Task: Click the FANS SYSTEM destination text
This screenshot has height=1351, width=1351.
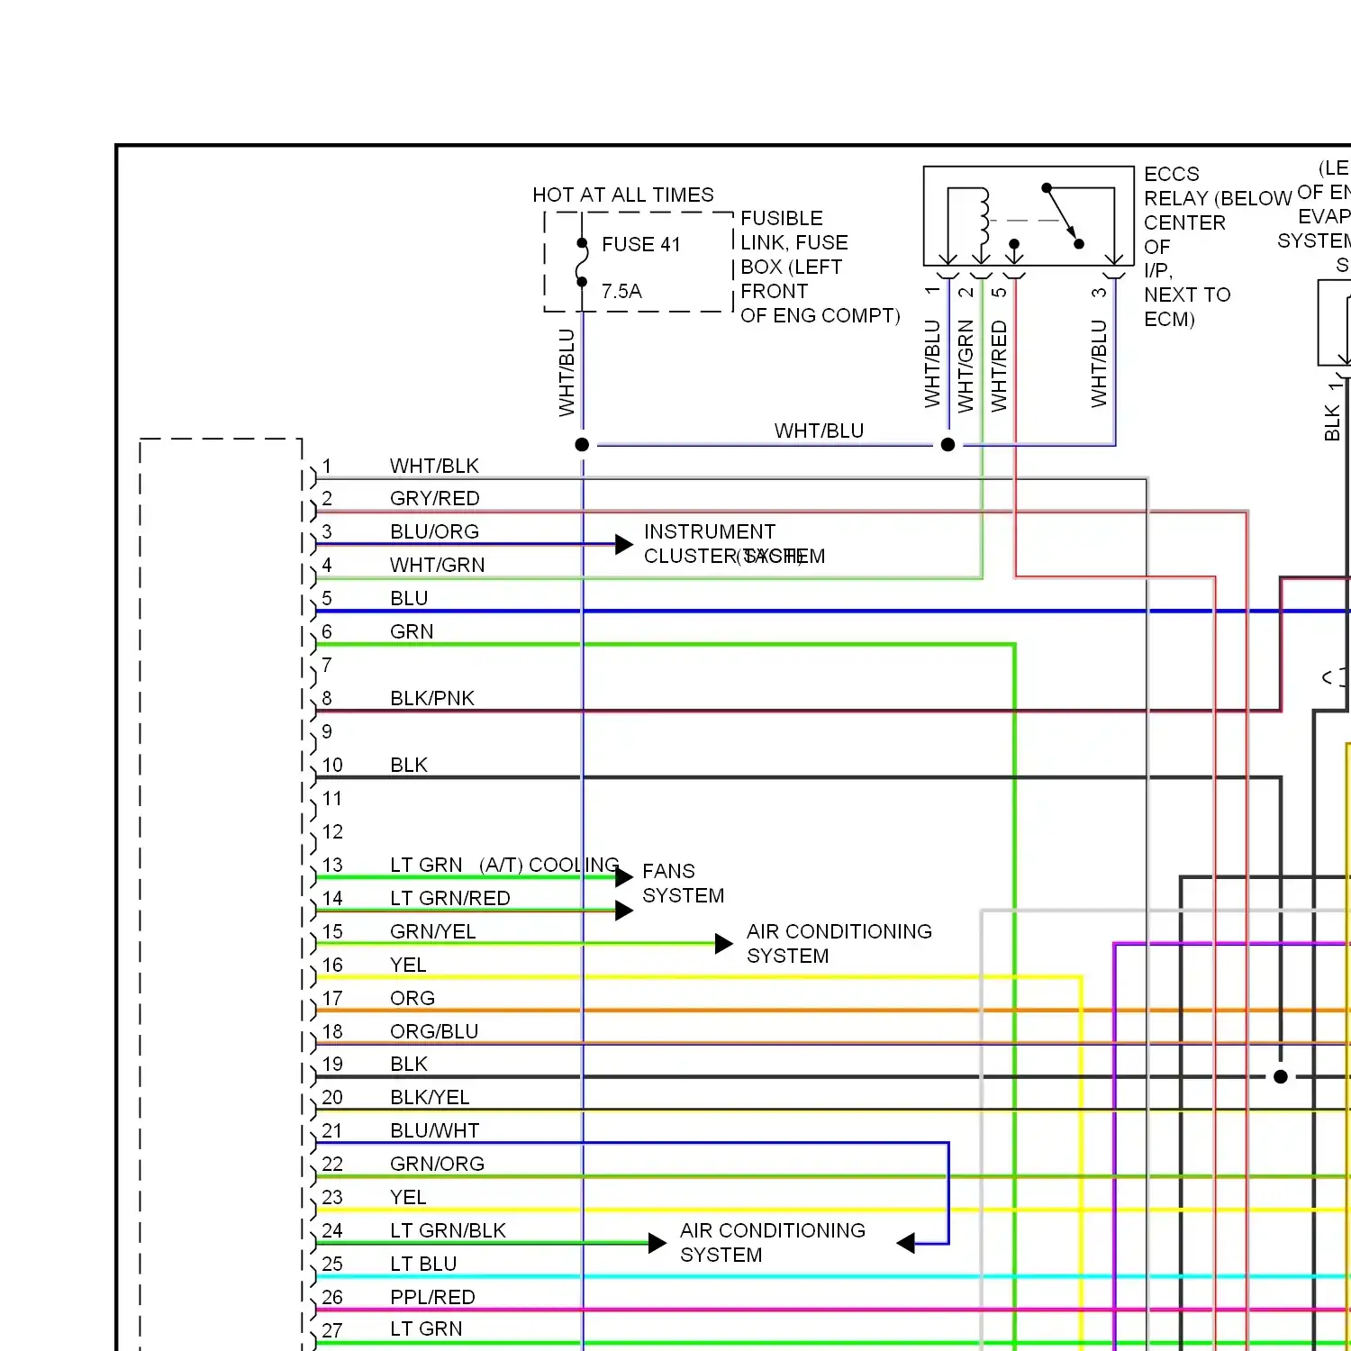Action: 683,884
